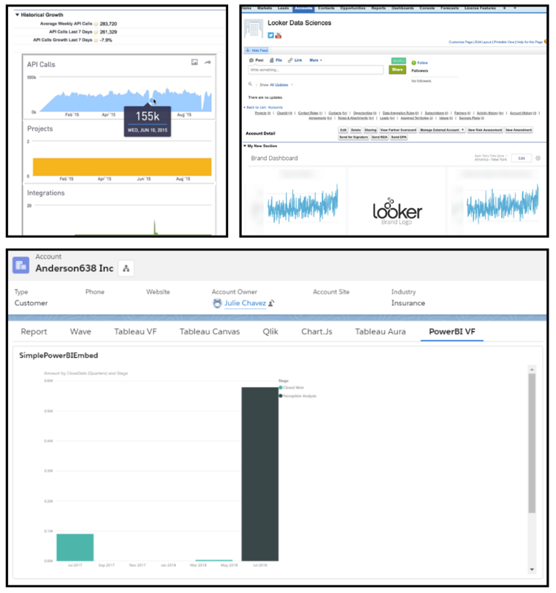Click the Account building icon for Anderson638 Inc
Screen dimensions: 556x593
tap(21, 265)
